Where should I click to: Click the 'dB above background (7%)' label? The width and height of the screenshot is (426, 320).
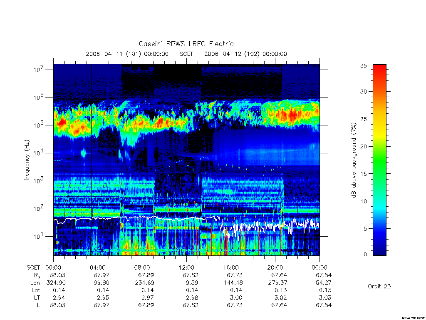[354, 160]
